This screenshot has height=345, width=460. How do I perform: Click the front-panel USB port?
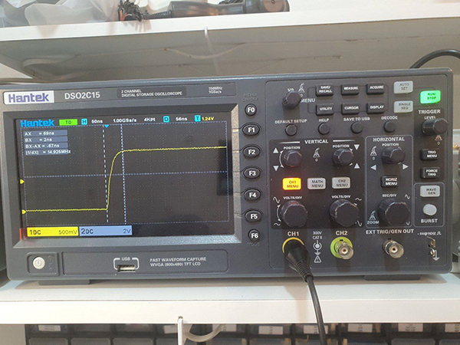[127, 264]
